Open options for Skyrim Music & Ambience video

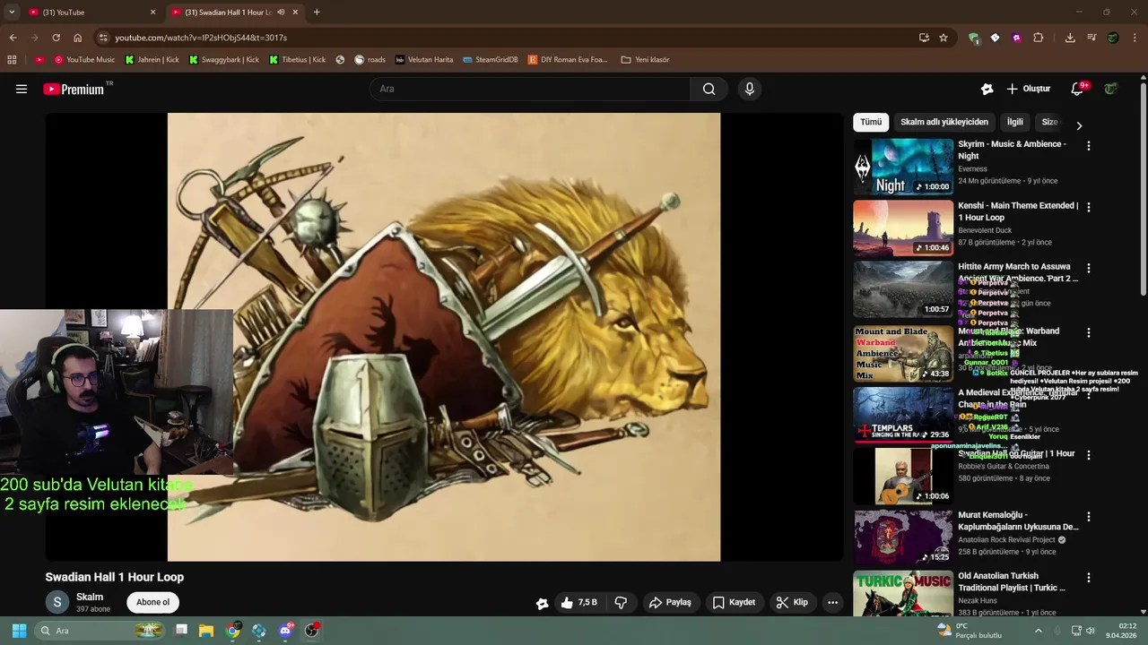tap(1089, 145)
